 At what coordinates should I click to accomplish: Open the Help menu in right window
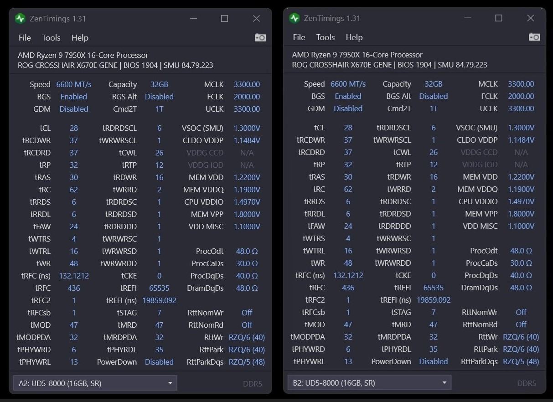tap(354, 37)
